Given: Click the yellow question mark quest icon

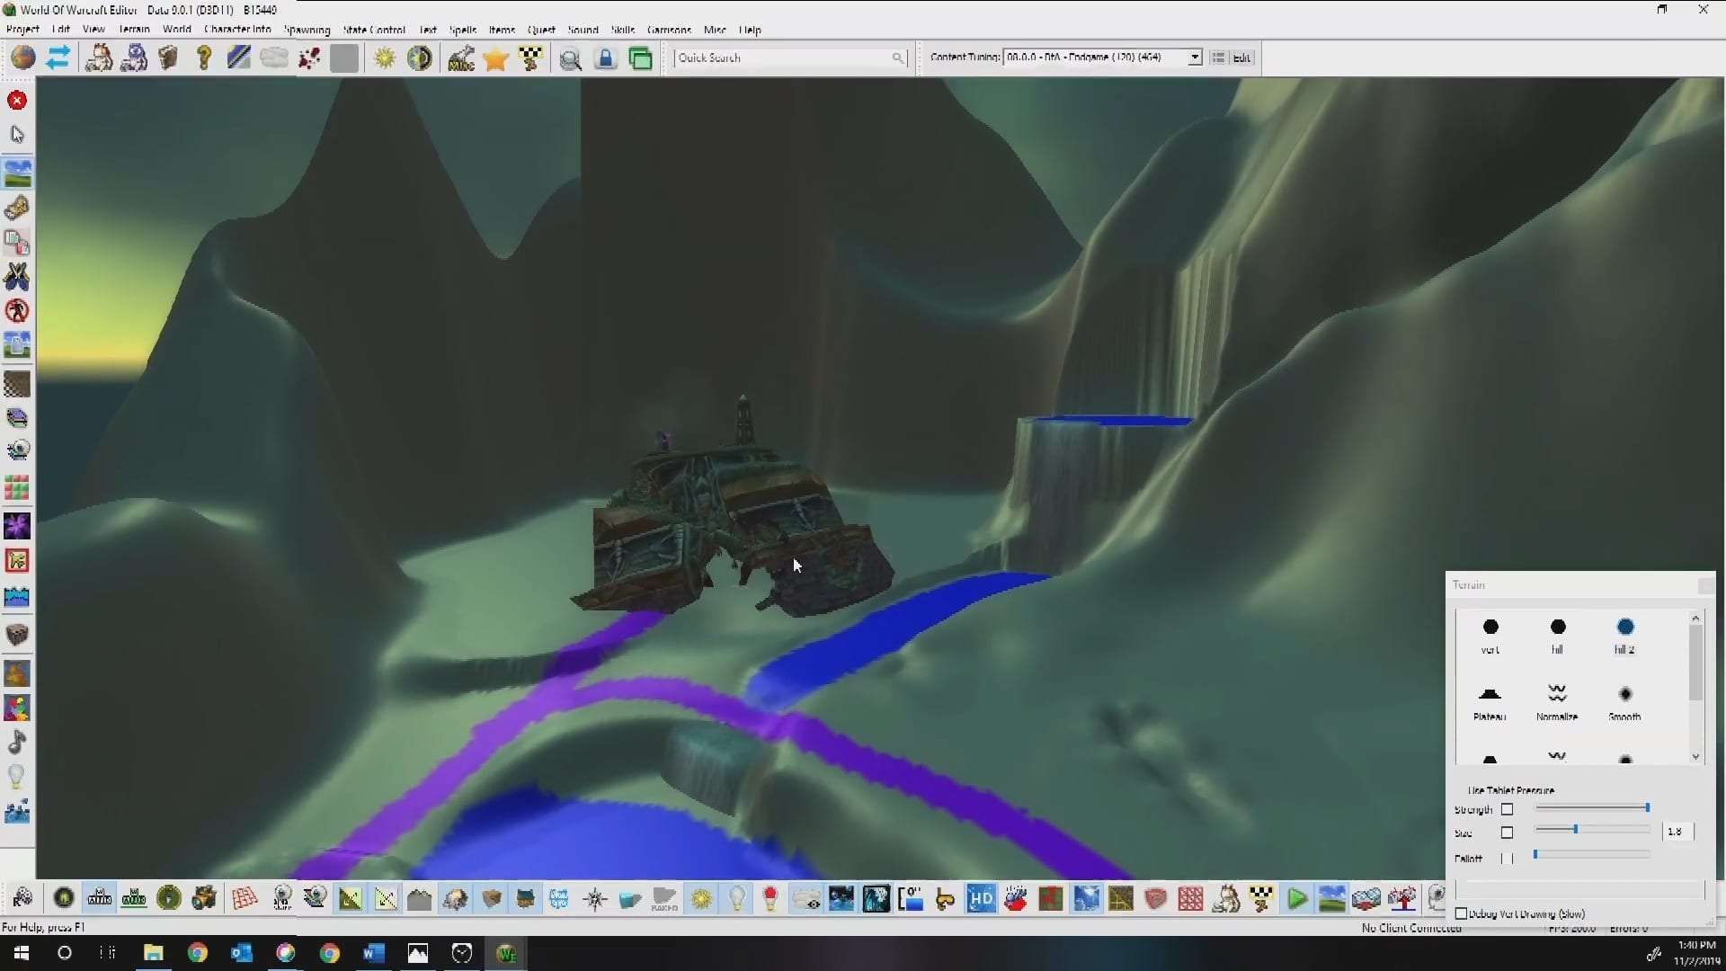Looking at the screenshot, I should [204, 58].
